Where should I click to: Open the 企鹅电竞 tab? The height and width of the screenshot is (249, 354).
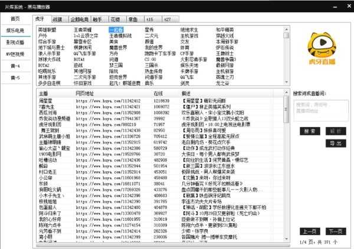(x=80, y=19)
